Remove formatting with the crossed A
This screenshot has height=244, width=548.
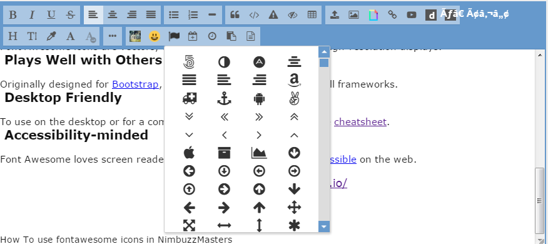click(x=90, y=36)
